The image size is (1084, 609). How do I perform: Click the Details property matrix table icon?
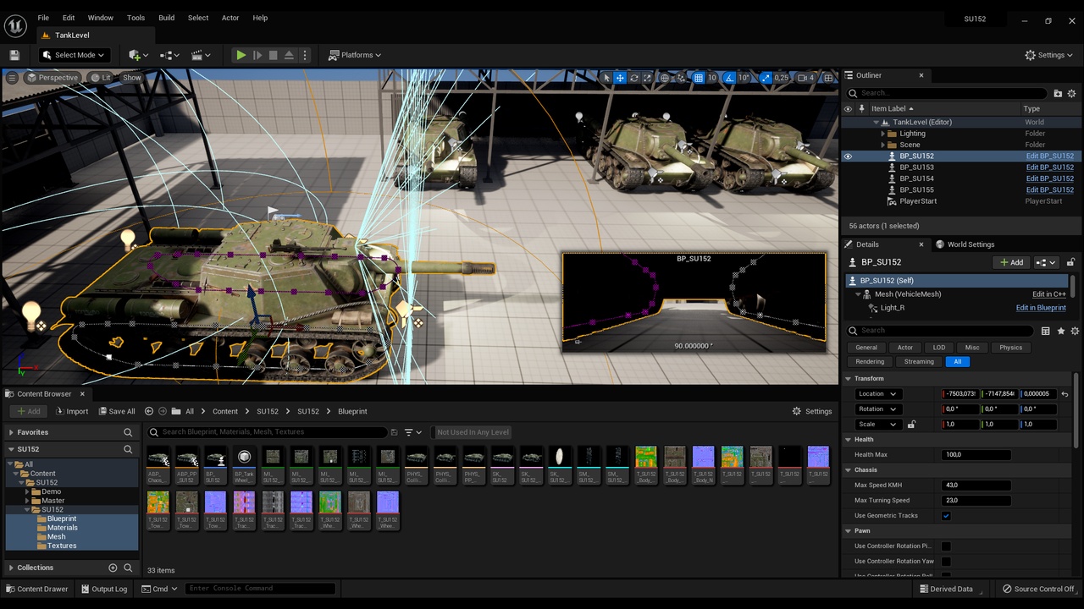tap(1046, 331)
